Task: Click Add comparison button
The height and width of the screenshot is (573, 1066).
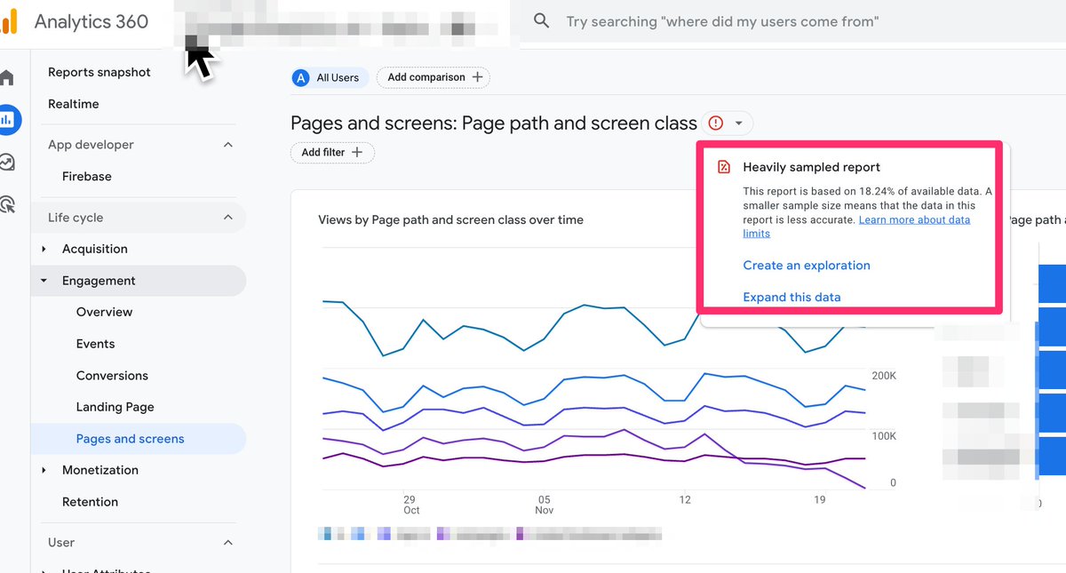Action: 434,77
